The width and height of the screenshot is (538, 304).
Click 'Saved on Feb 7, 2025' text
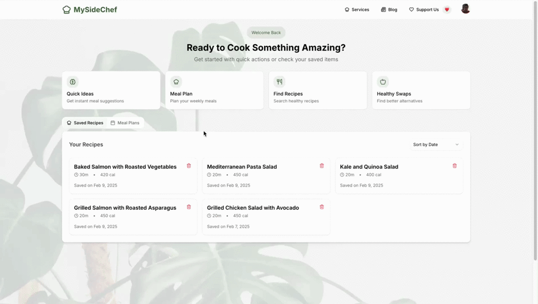click(x=228, y=226)
